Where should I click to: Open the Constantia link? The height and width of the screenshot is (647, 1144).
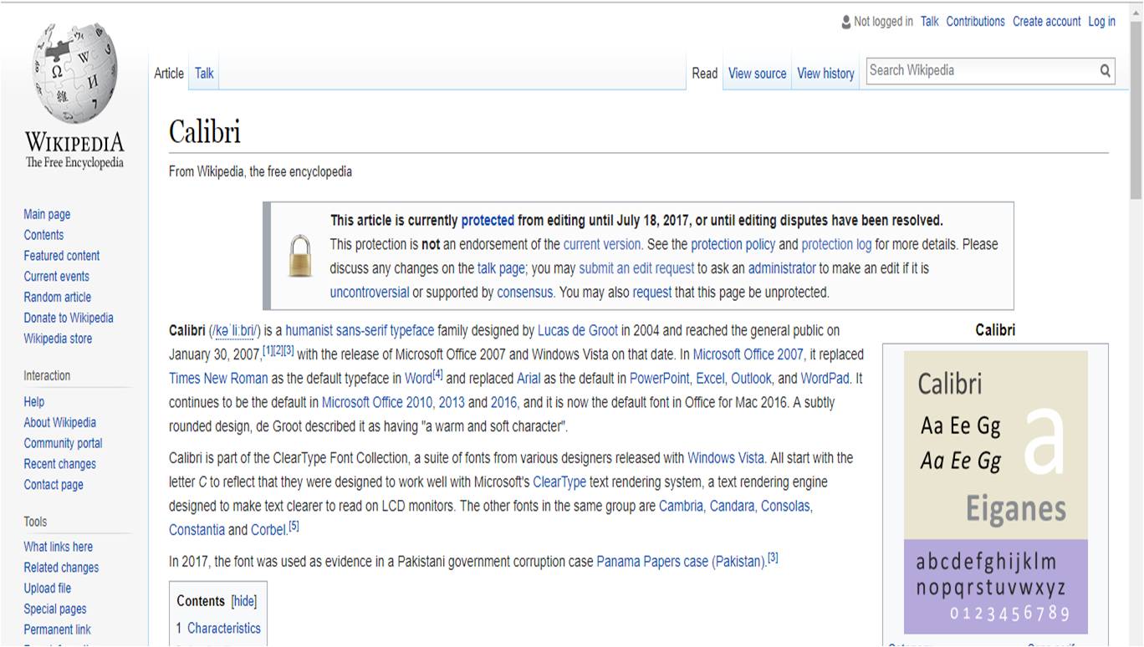tap(197, 530)
